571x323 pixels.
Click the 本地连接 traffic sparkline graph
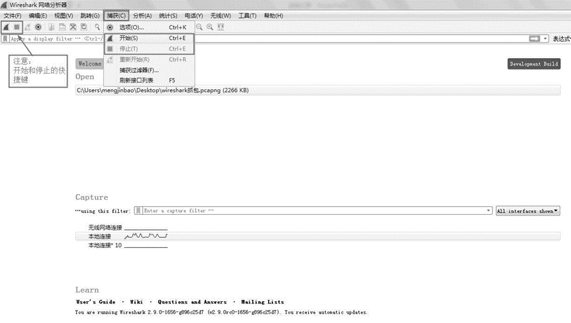[x=146, y=236]
